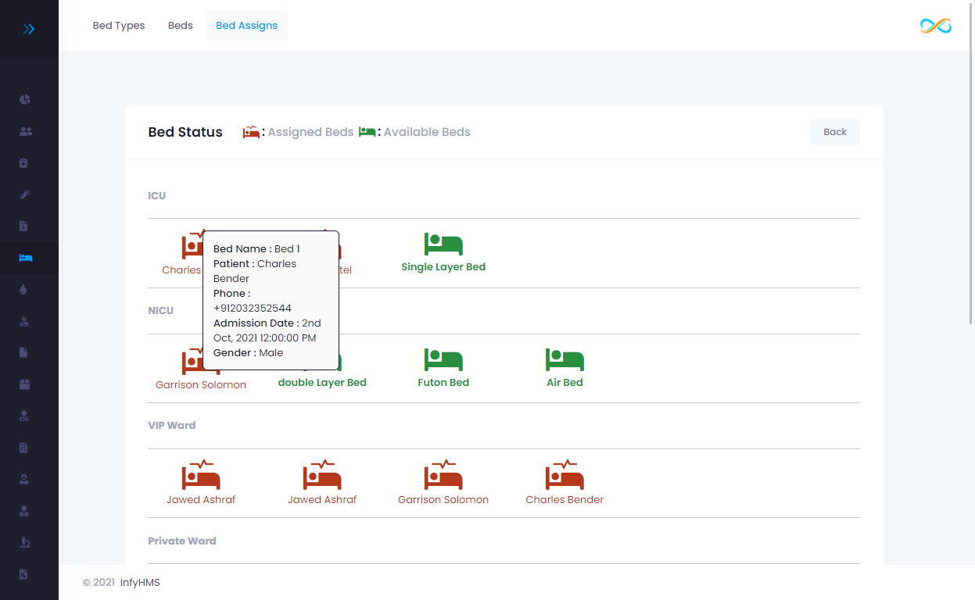Image resolution: width=975 pixels, height=600 pixels.
Task: Switch to the Beds tab
Action: [x=180, y=25]
